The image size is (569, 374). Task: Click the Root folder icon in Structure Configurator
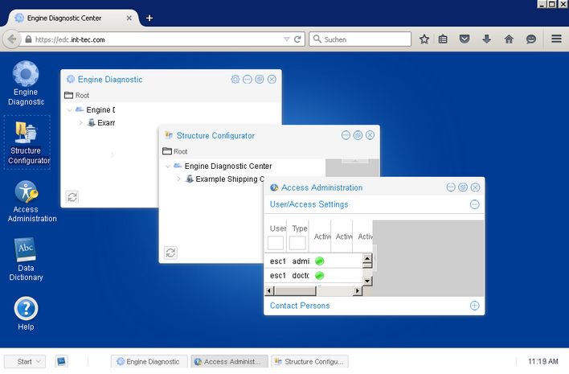[167, 151]
